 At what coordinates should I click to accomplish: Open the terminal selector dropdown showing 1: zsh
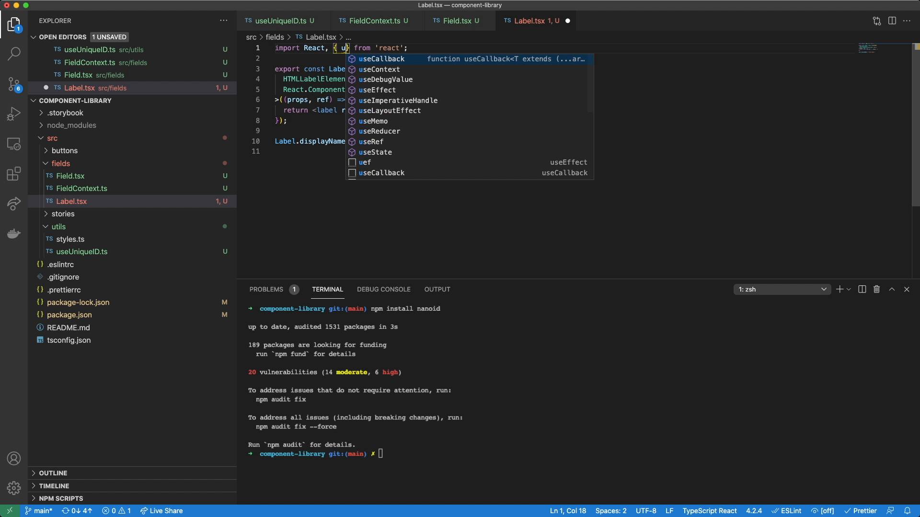(782, 289)
